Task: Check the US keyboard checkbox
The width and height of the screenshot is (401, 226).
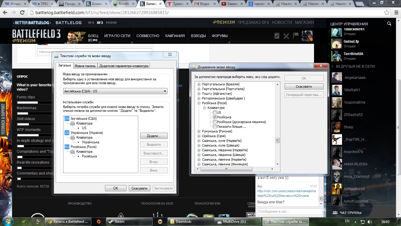Action: [x=215, y=112]
